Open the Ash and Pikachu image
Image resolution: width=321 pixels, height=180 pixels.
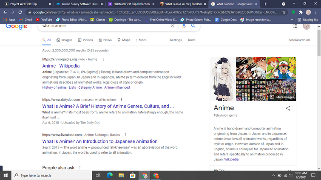click(x=281, y=68)
